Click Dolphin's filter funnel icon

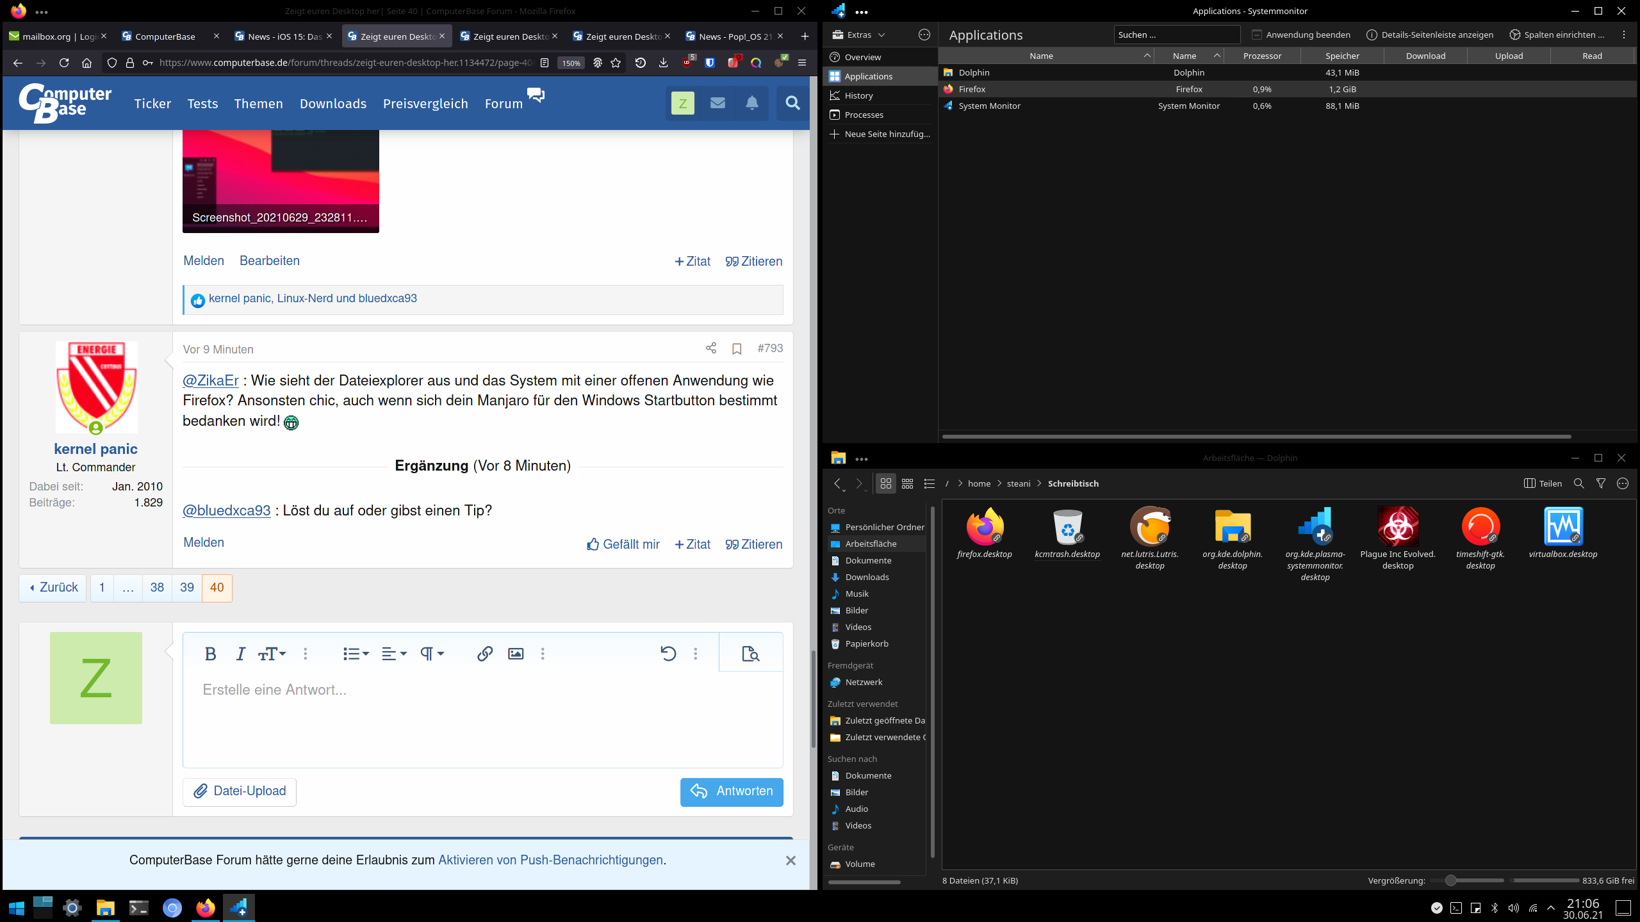click(x=1601, y=483)
